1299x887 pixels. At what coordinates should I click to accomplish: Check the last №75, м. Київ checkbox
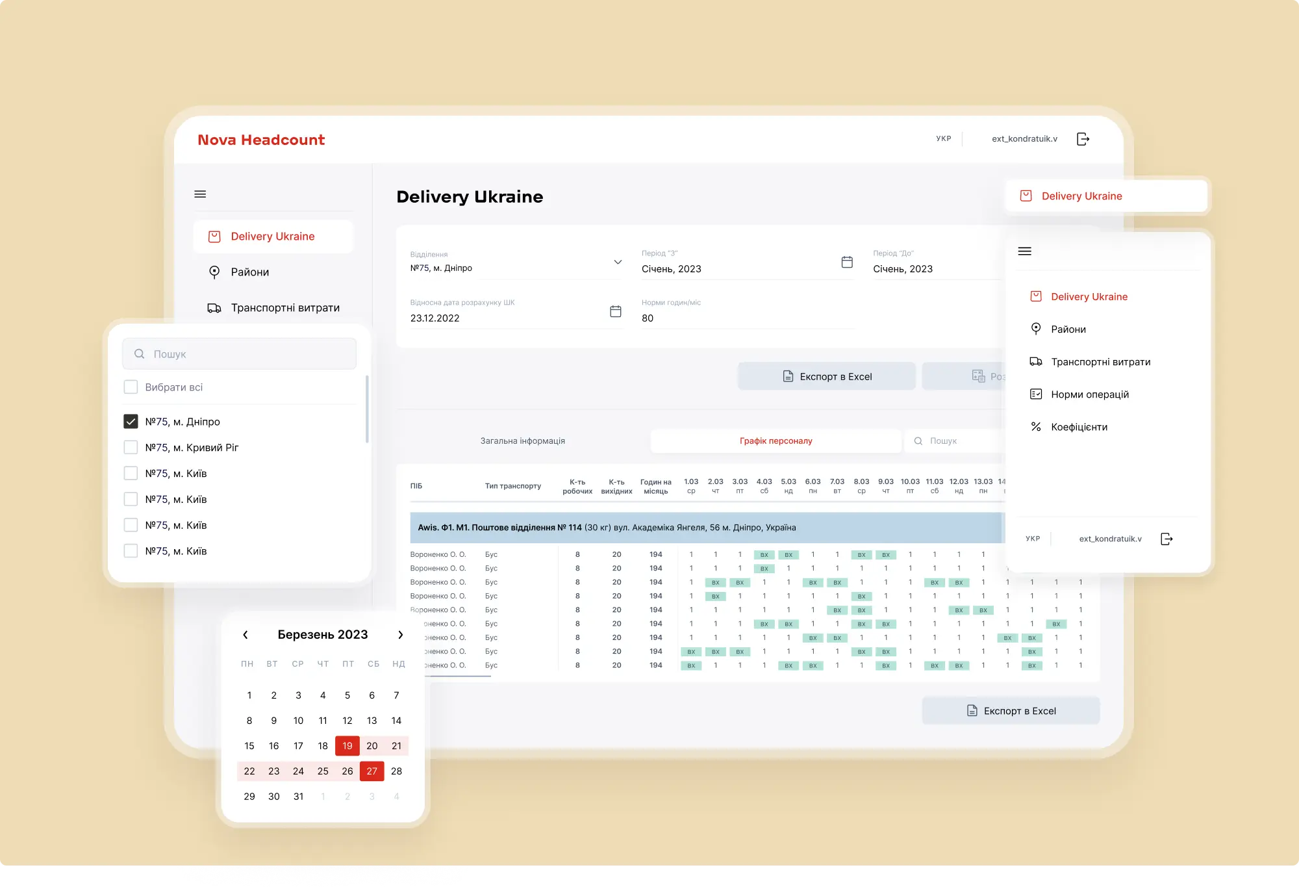tap(131, 551)
